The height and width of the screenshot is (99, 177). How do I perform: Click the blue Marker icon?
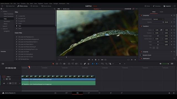coord(97,64)
